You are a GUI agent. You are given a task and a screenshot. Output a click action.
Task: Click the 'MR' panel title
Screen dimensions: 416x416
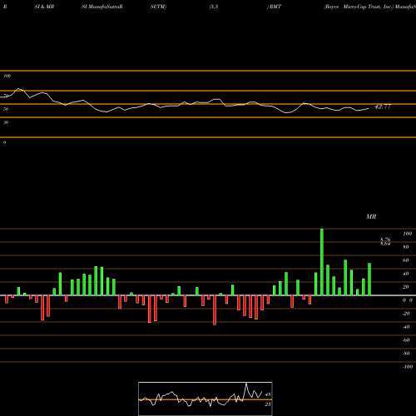click(x=371, y=216)
